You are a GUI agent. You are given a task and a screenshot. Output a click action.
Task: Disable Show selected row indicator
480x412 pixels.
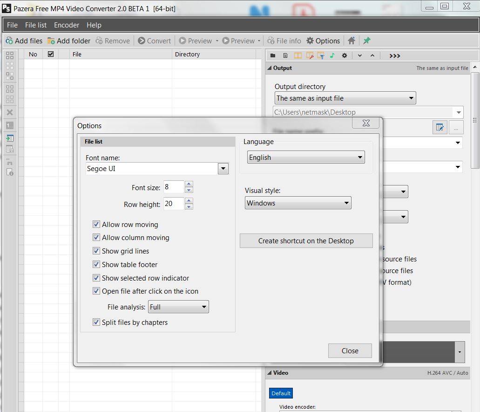point(96,278)
